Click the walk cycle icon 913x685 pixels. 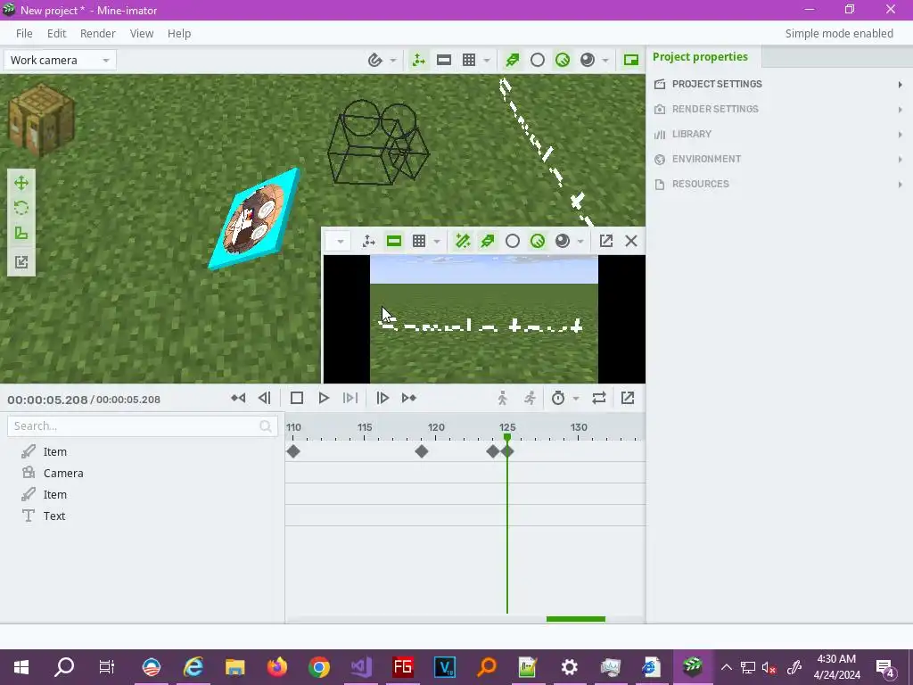503,398
